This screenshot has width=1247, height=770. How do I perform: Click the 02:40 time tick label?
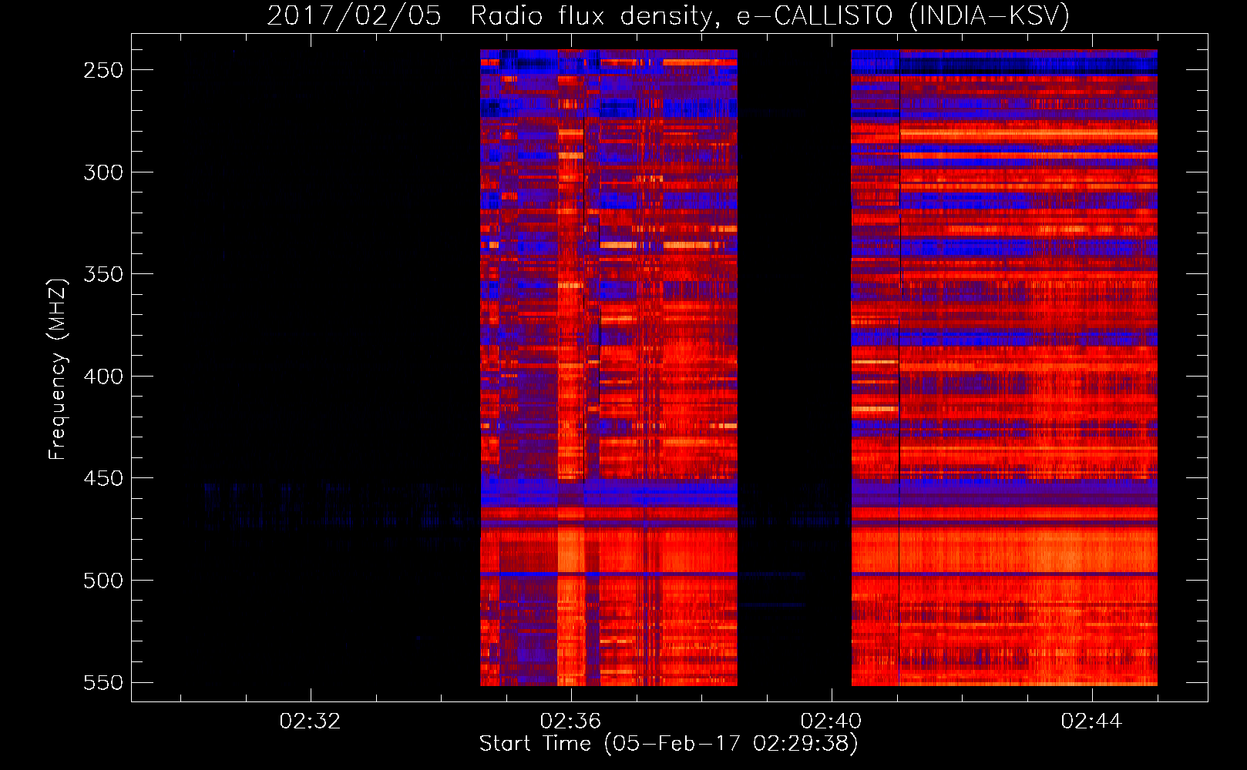point(832,721)
